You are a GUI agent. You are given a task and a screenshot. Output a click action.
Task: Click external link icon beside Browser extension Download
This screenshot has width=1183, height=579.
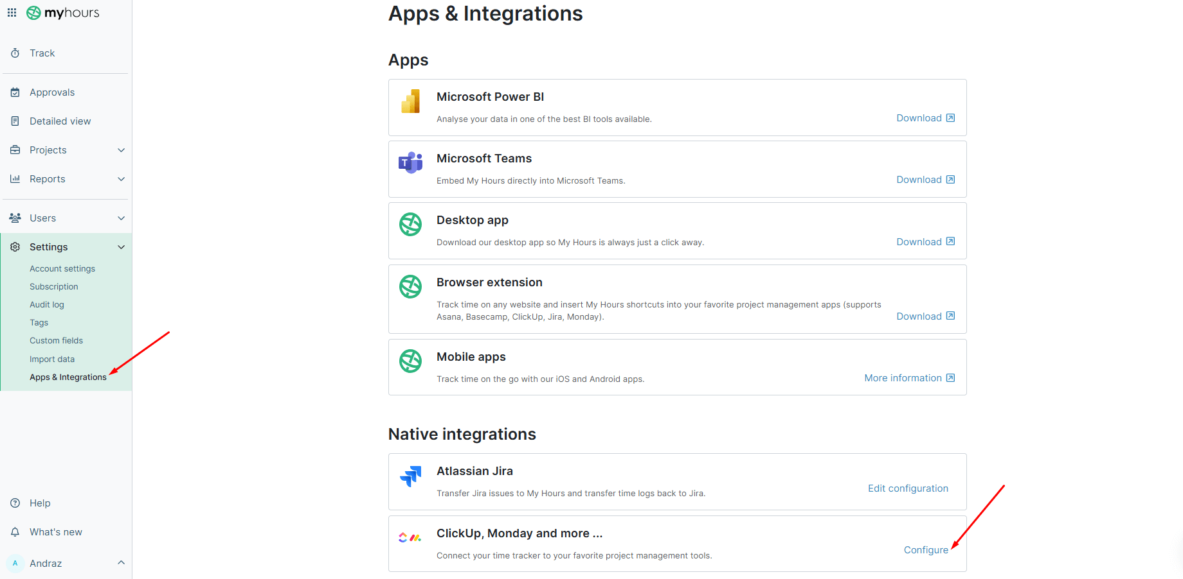click(951, 316)
